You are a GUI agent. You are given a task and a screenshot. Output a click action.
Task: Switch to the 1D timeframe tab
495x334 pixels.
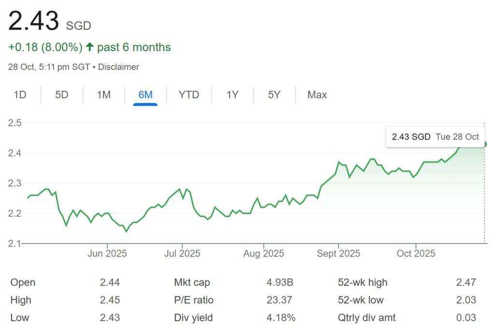pyautogui.click(x=20, y=95)
